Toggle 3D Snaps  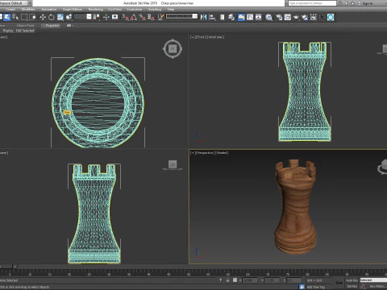pyautogui.click(x=126, y=17)
